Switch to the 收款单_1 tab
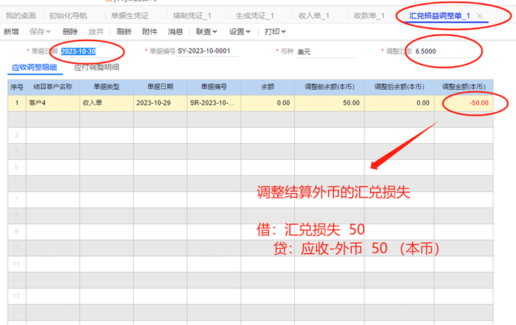 click(x=369, y=15)
